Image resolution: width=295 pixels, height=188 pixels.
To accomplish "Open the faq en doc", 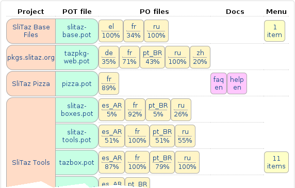I will [219, 83].
